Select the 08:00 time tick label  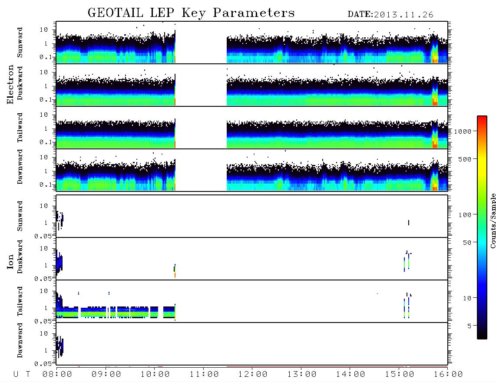(x=57, y=375)
